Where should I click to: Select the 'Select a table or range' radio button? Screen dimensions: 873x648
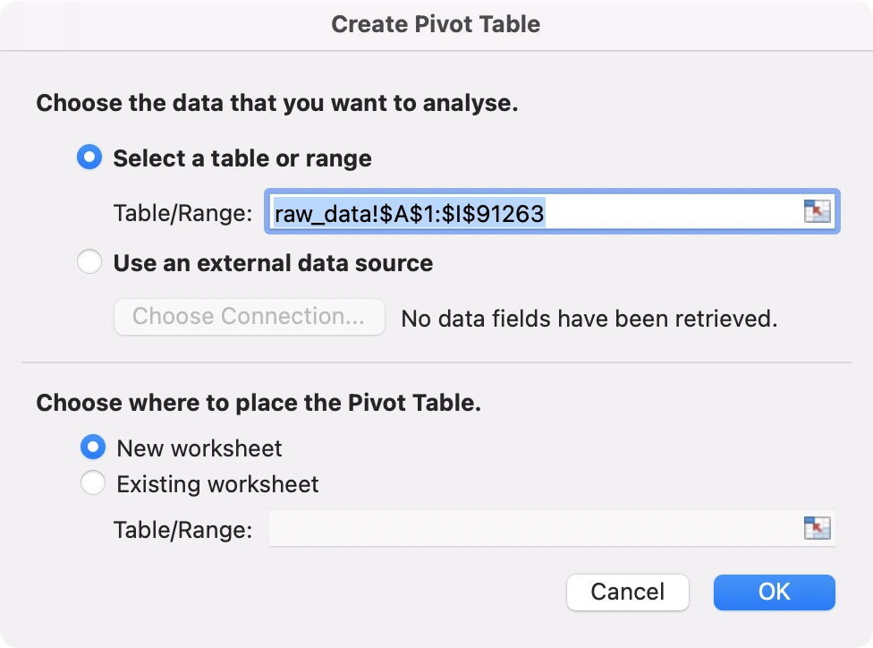pos(89,158)
